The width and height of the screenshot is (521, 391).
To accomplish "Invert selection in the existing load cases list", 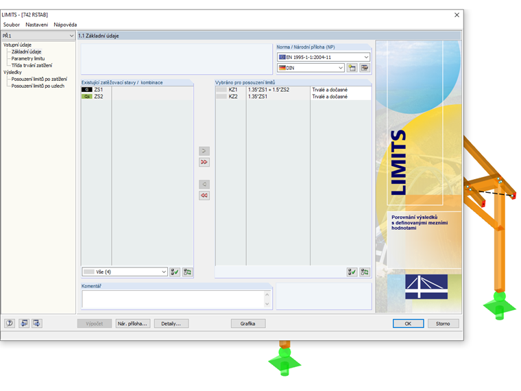I will 187,272.
